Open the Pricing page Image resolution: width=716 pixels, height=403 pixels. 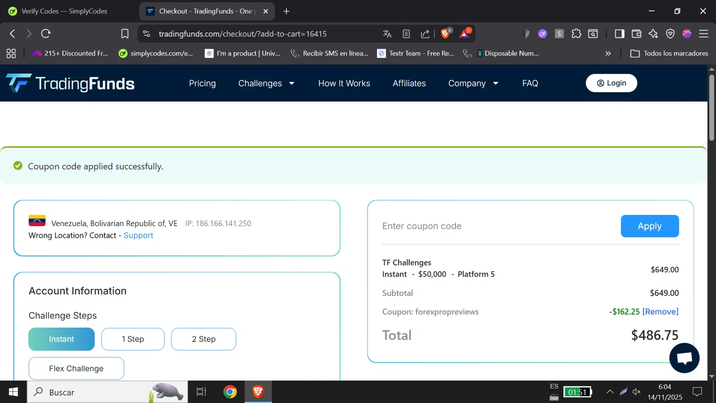pyautogui.click(x=202, y=84)
